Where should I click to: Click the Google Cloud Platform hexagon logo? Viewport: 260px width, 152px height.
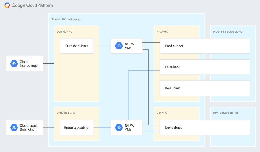click(7, 5)
